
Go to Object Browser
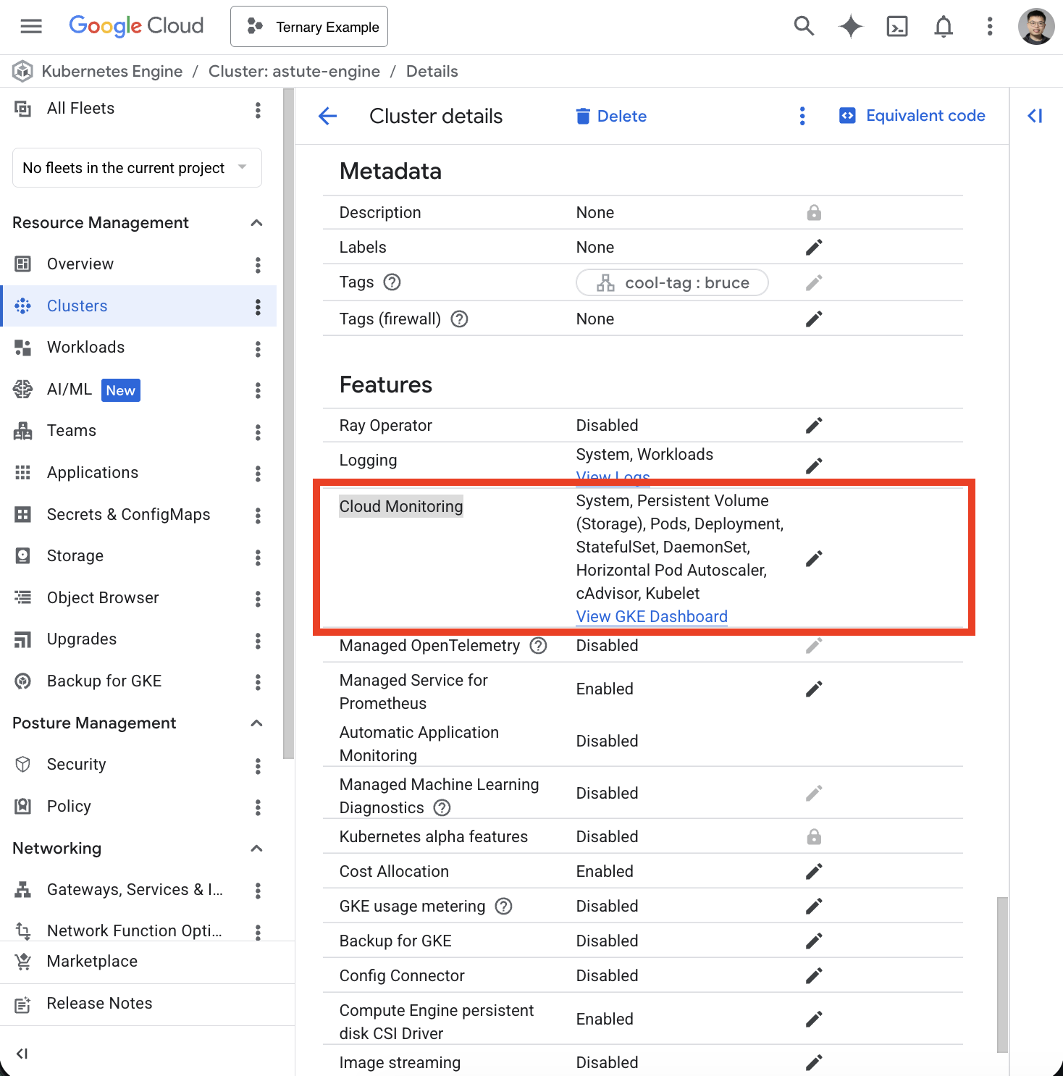point(103,598)
